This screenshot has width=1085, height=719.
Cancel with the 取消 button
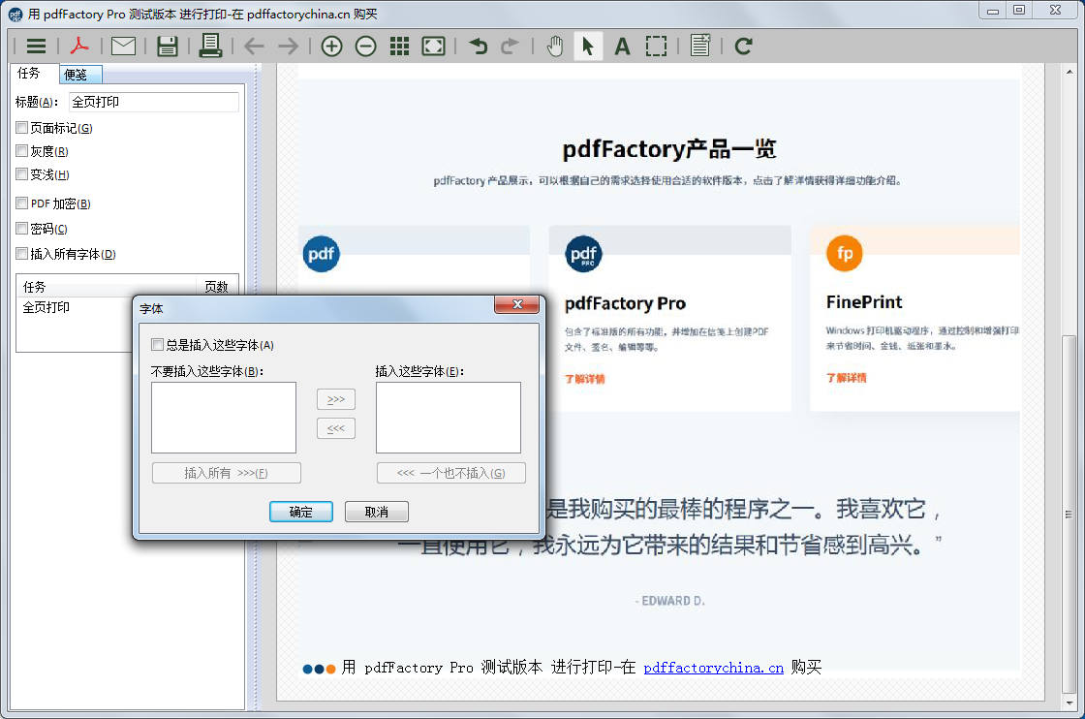[377, 512]
